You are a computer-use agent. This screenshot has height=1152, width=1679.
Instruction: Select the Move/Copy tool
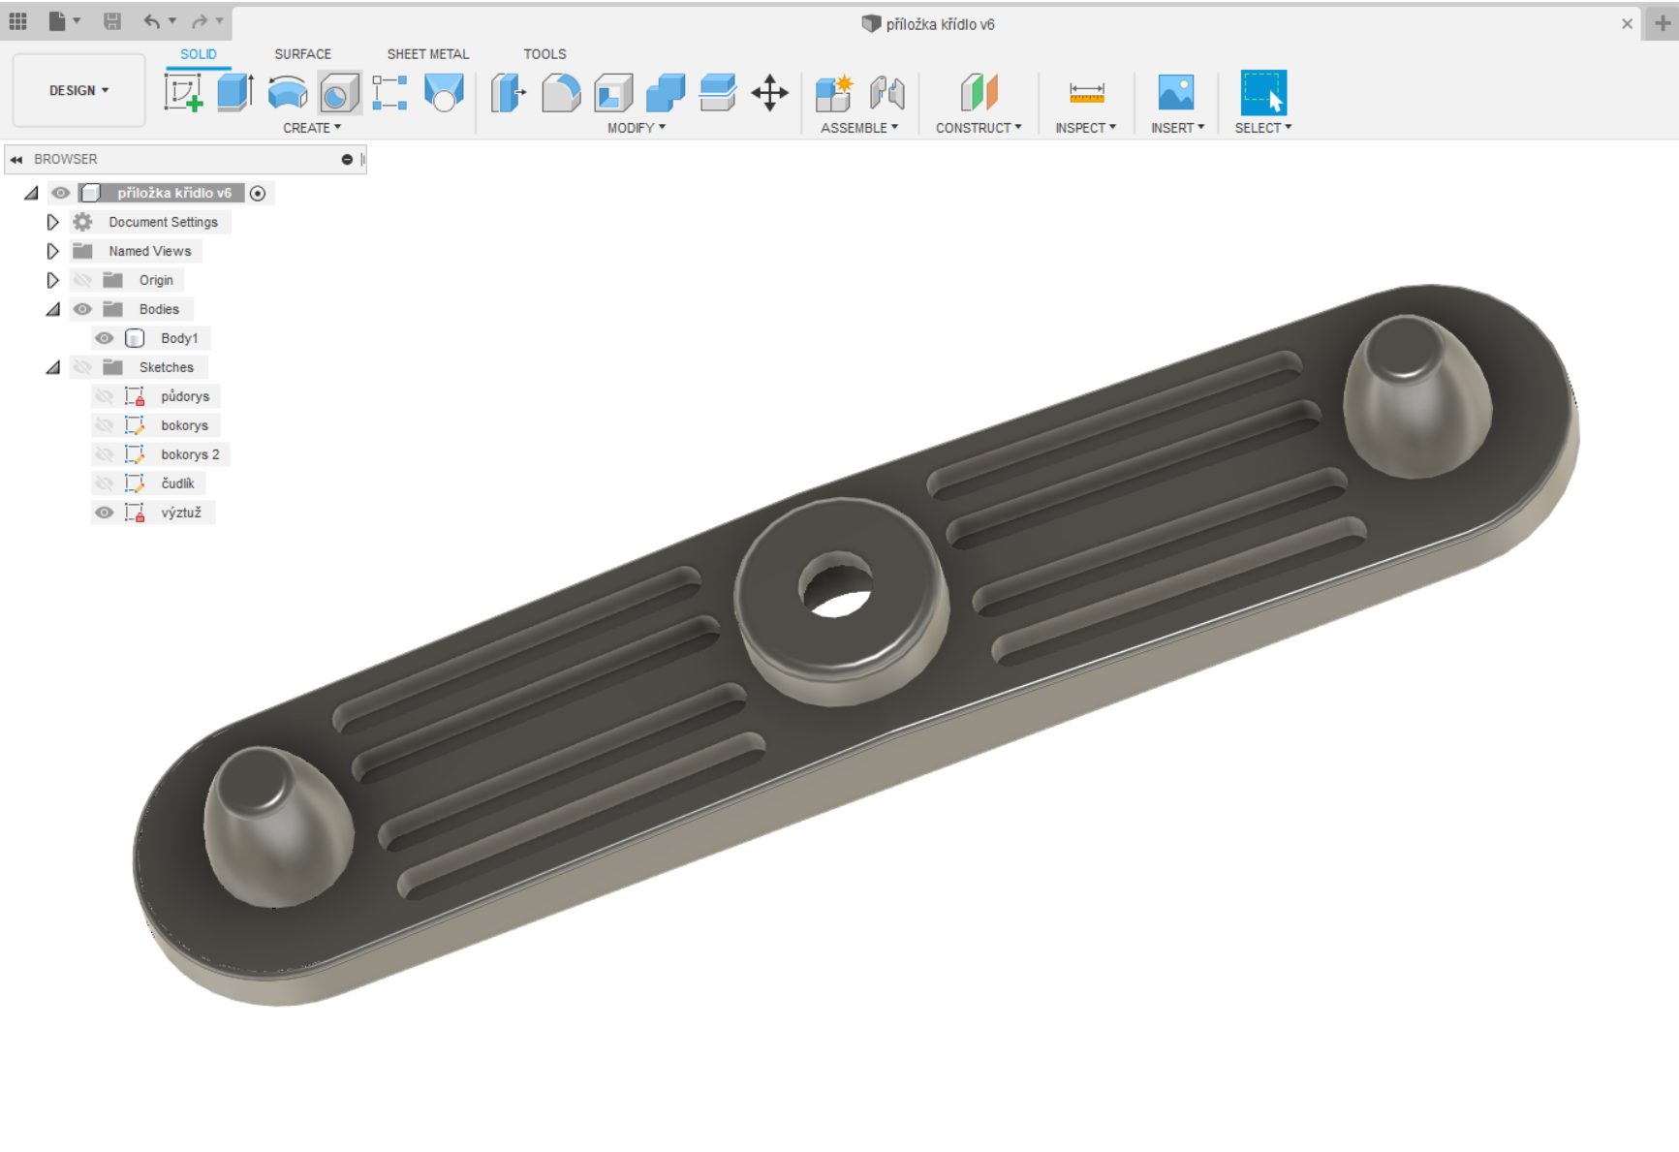[770, 93]
